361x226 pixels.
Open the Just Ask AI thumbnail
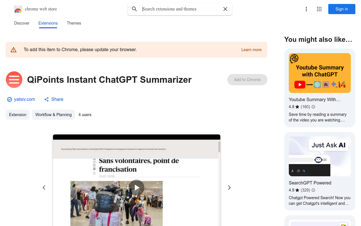tap(320, 156)
